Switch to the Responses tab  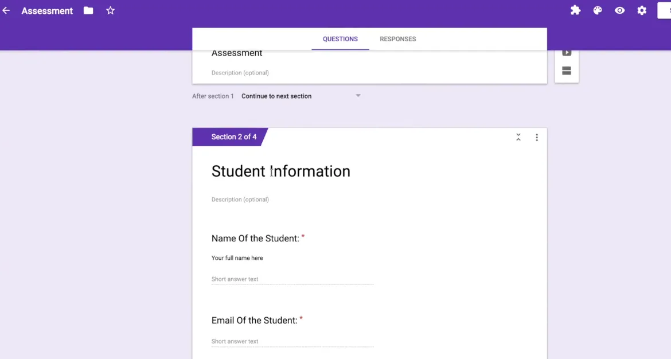point(397,39)
